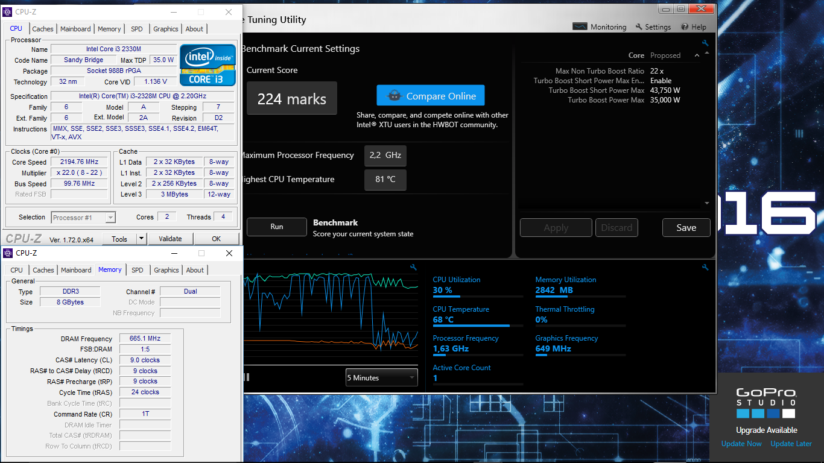
Task: Select Max Non Turbo Boost Ratio row
Action: pos(609,71)
